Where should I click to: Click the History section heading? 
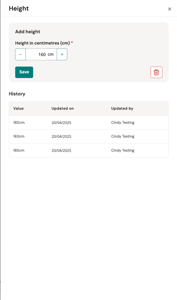pyautogui.click(x=17, y=94)
